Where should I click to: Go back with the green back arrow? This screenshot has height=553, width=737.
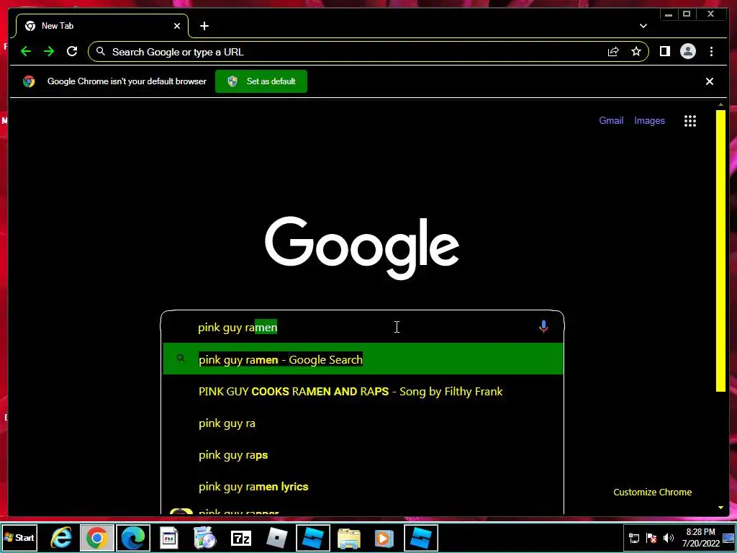point(26,51)
